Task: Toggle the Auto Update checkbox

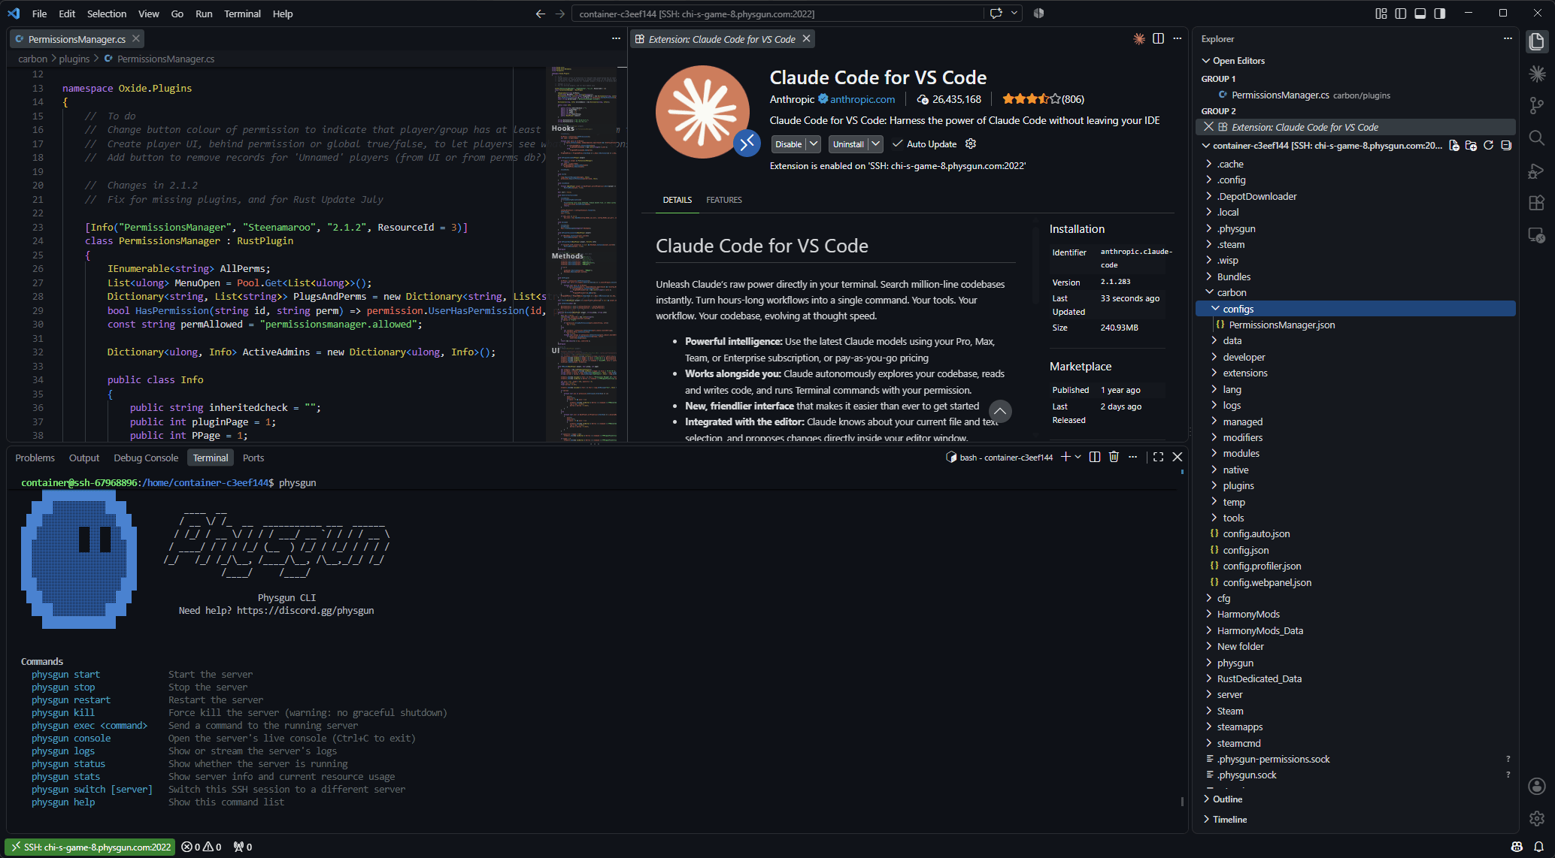Action: 897,144
